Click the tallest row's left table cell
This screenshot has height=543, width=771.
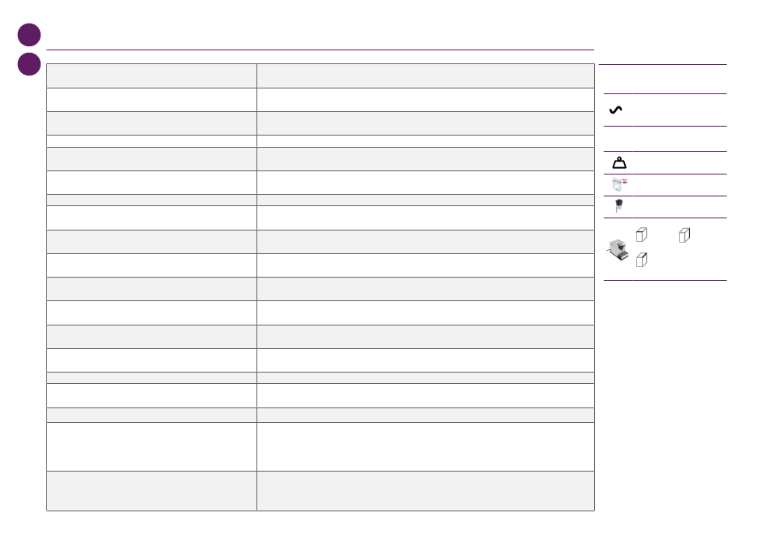click(152, 446)
